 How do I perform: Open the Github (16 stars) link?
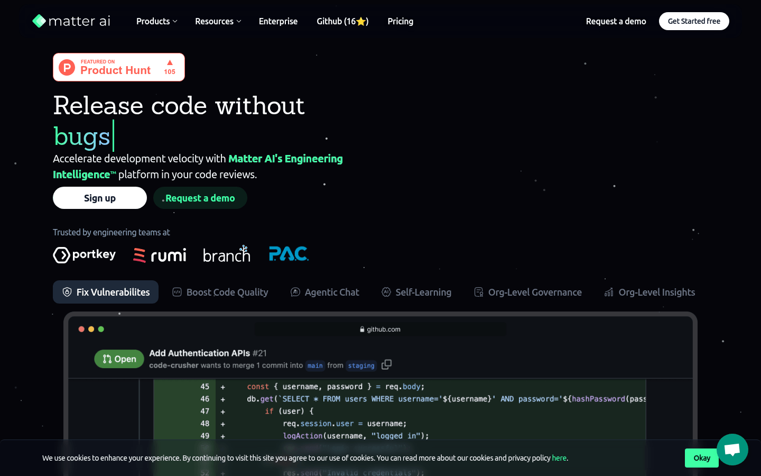coord(342,21)
